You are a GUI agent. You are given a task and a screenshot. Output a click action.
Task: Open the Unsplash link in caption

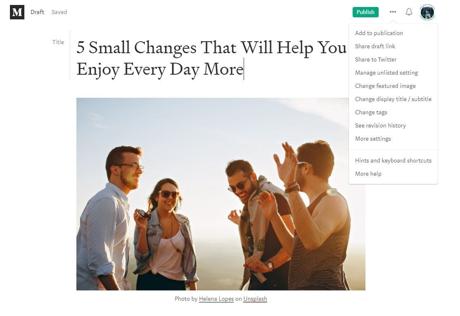[255, 299]
